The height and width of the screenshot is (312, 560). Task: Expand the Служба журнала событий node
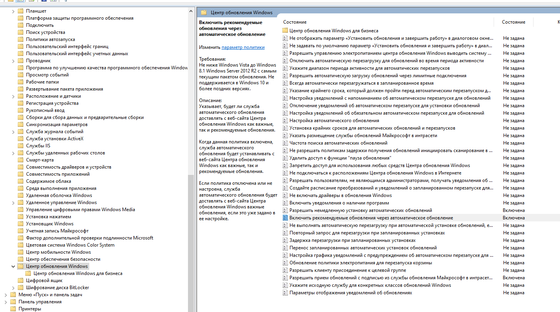coord(13,132)
